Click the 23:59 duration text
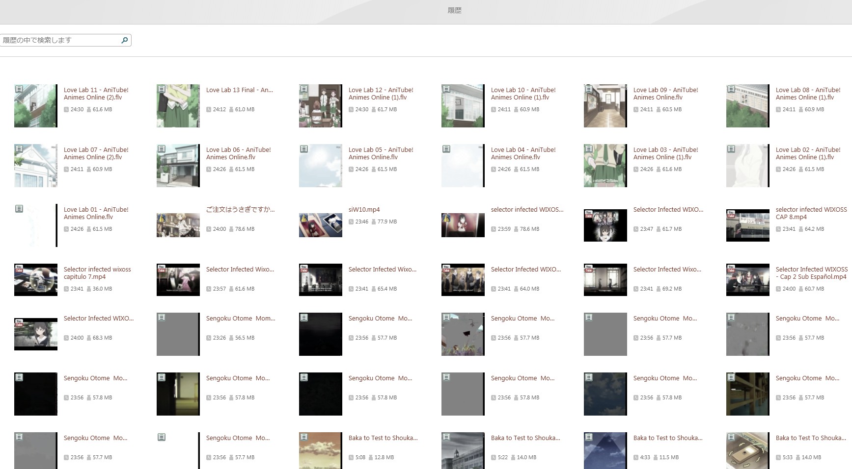Viewport: 852px width, 469px height. [x=504, y=229]
